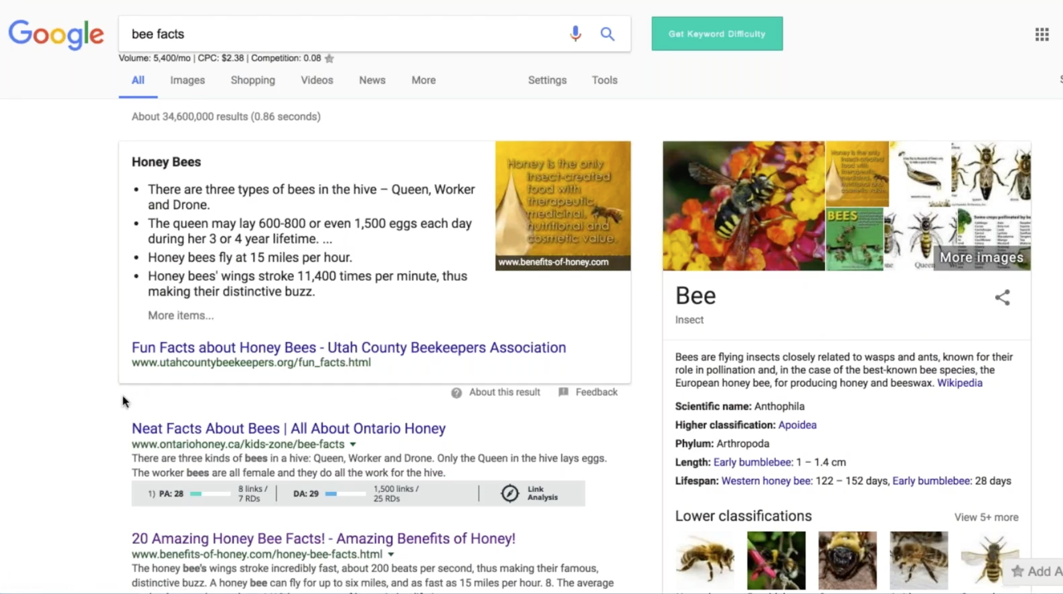
Task: Click the blue search magnifier icon
Action: click(x=607, y=34)
